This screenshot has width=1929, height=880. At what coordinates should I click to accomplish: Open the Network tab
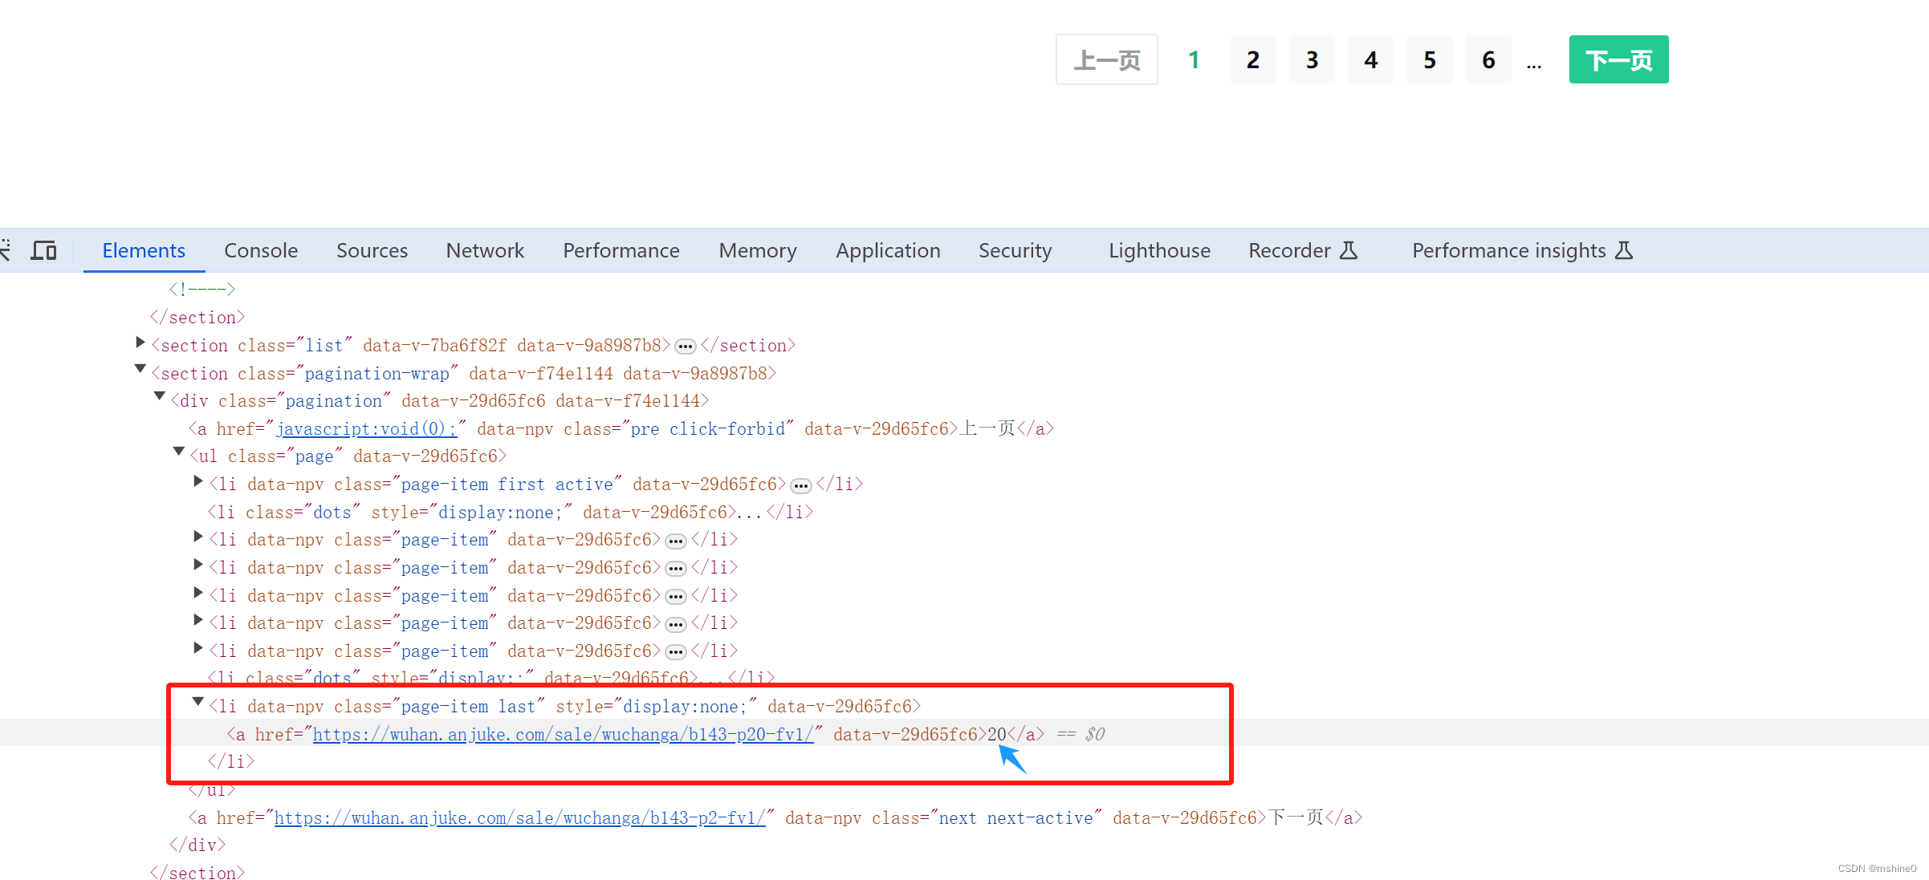pos(485,250)
